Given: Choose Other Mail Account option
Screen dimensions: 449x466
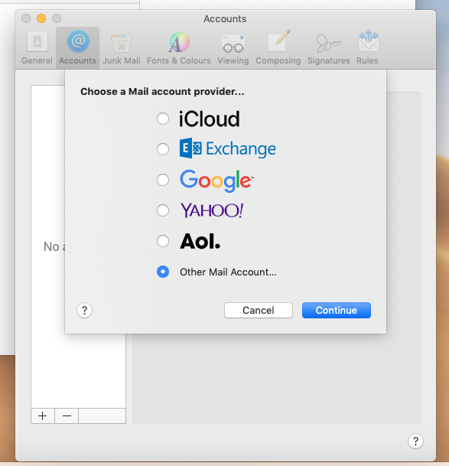Looking at the screenshot, I should pyautogui.click(x=163, y=272).
